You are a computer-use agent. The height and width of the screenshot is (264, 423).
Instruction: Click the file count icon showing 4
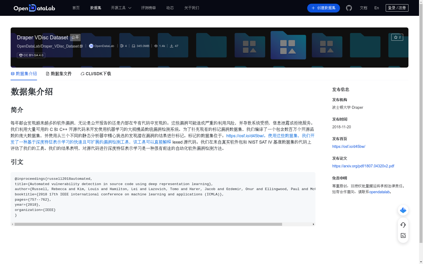click(x=122, y=46)
